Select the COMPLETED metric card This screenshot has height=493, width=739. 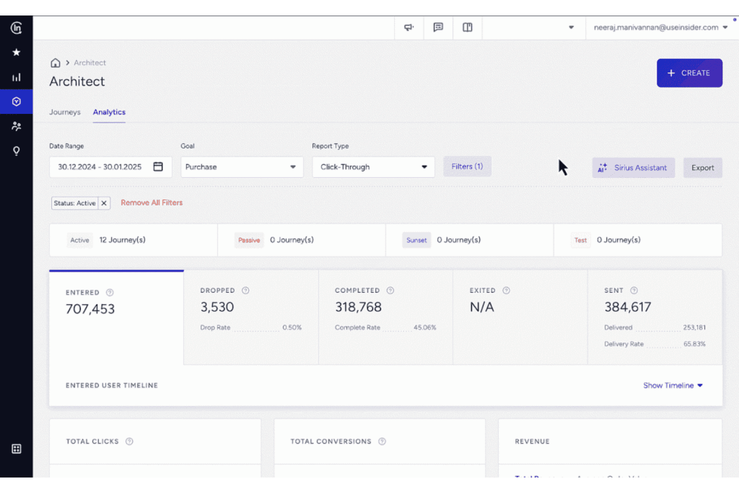point(386,318)
